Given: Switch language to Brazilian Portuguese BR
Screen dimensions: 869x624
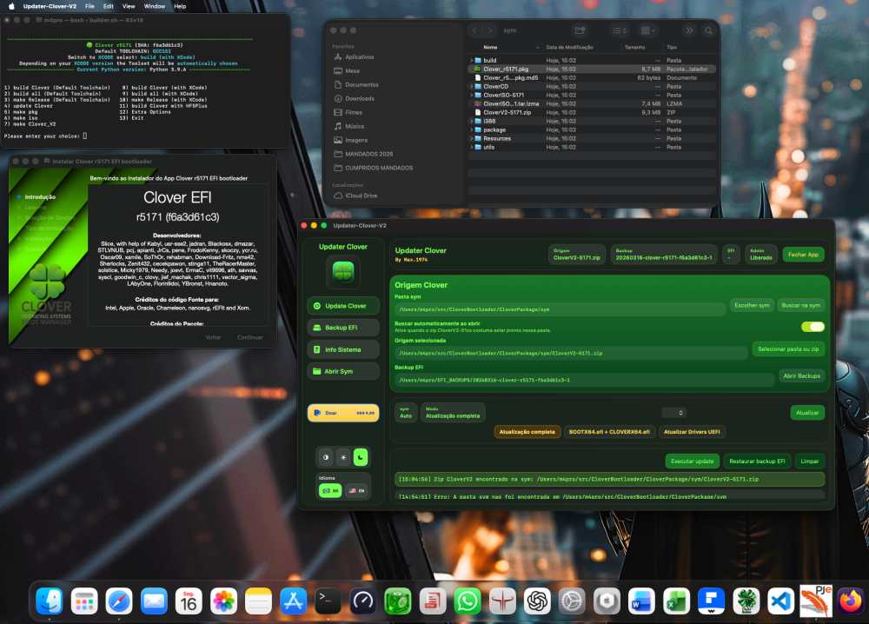Looking at the screenshot, I should click(330, 490).
